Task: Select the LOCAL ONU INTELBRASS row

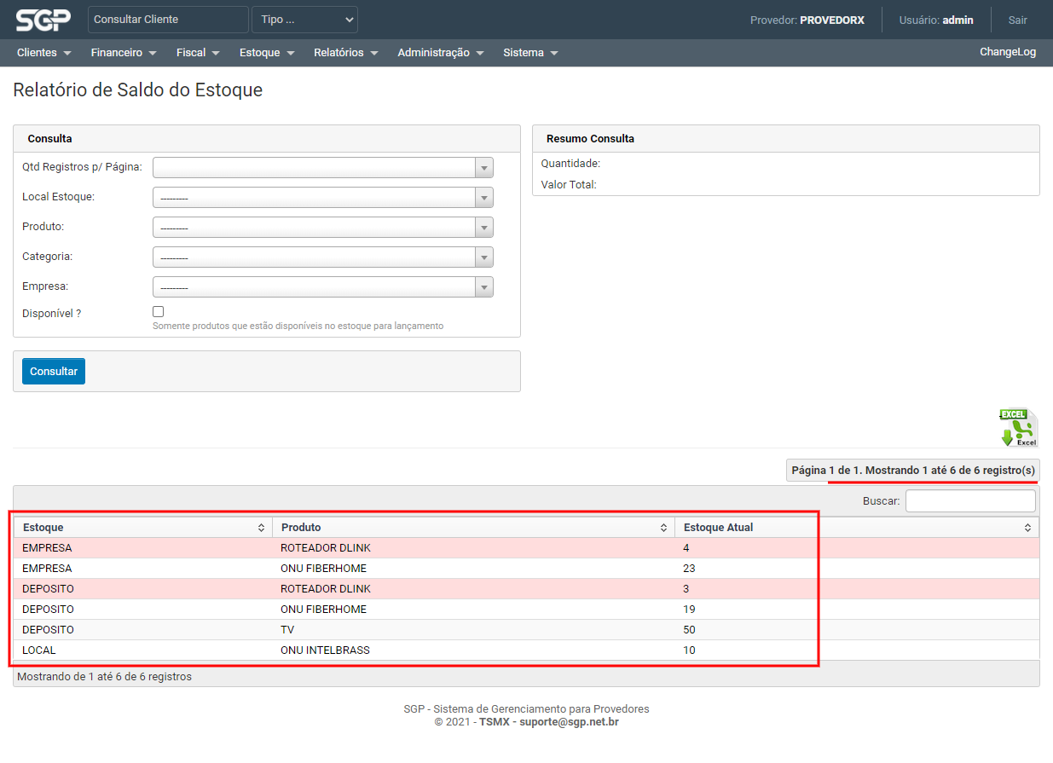Action: 526,650
